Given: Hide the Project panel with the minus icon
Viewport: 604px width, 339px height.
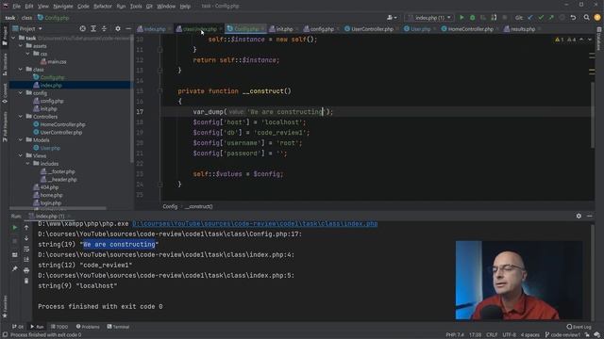Looking at the screenshot, I should click(x=128, y=29).
